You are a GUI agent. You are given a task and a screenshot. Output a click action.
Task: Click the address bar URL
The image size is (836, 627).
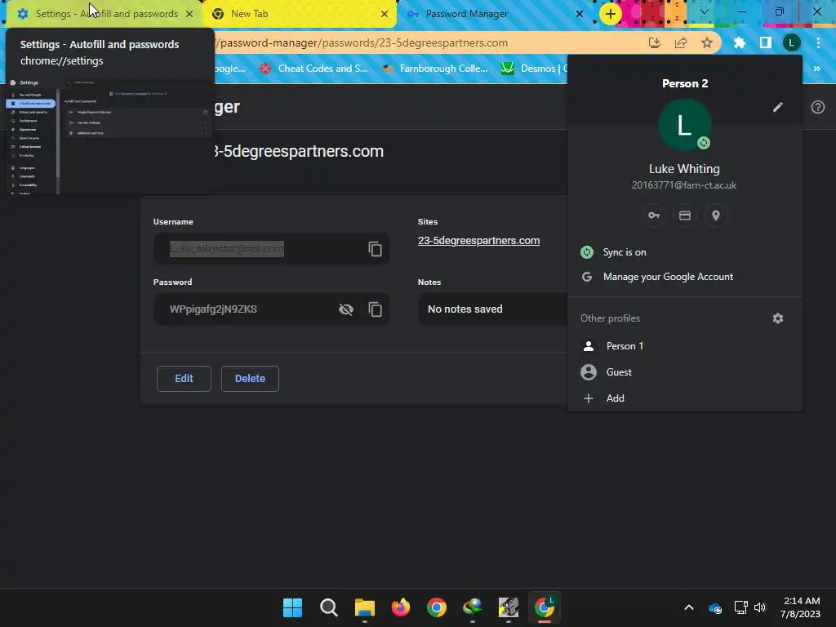[362, 42]
